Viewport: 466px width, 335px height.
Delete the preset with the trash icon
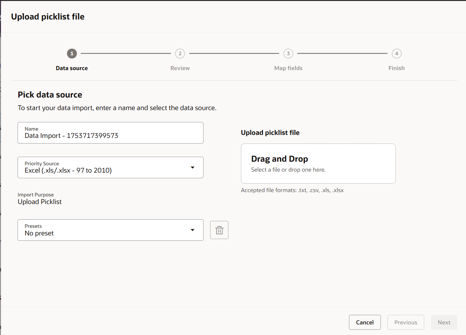(219, 230)
